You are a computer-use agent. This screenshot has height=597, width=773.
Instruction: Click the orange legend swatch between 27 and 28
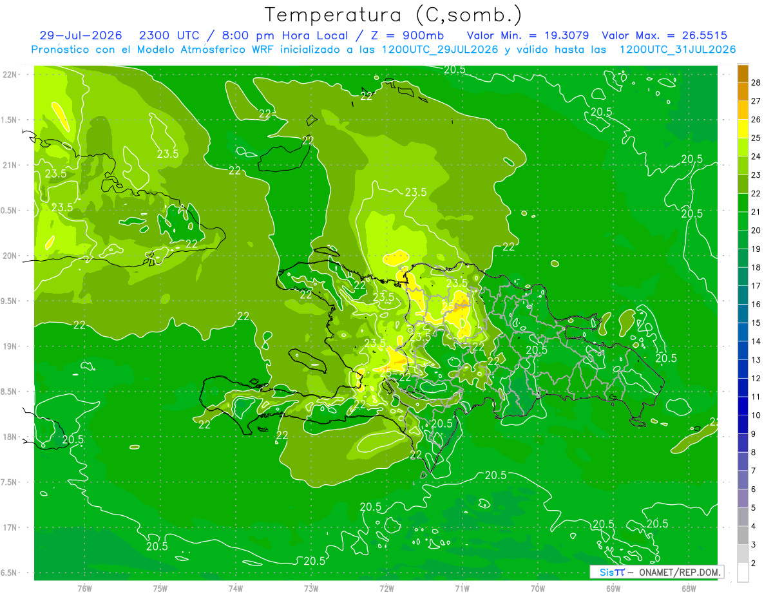click(743, 91)
